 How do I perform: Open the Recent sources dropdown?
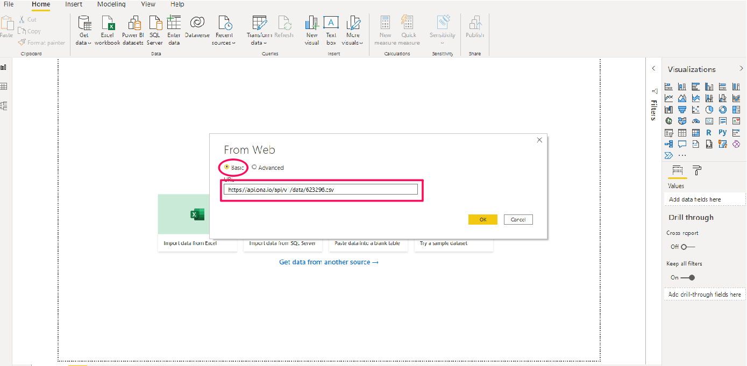[224, 31]
